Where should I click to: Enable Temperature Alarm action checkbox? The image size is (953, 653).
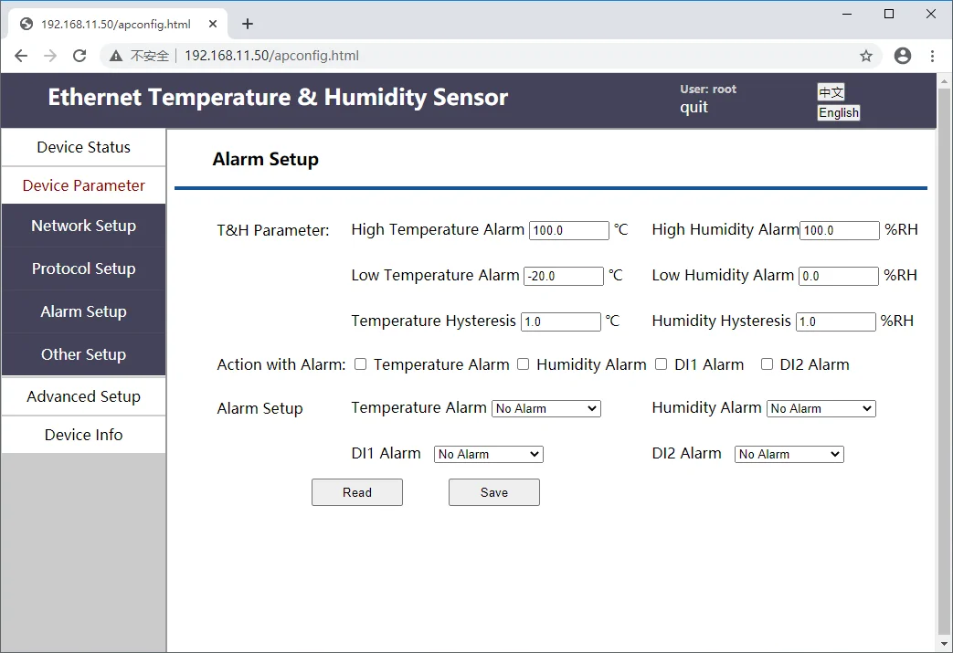click(x=361, y=364)
